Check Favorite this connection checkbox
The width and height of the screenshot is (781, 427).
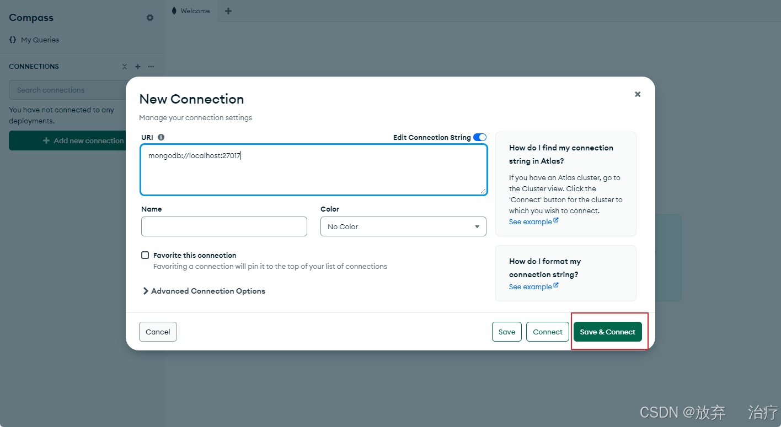coord(145,255)
